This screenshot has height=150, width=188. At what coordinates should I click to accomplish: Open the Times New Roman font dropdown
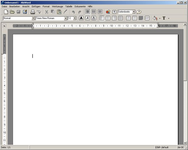[66, 18]
